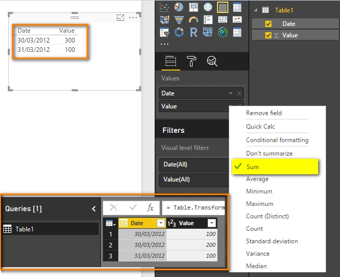Open the table corner menu dropdown
This screenshot has height=277, width=340.
coord(111,223)
